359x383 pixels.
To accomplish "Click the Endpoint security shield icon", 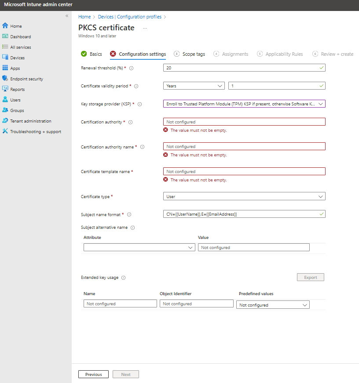I will click(x=5, y=78).
